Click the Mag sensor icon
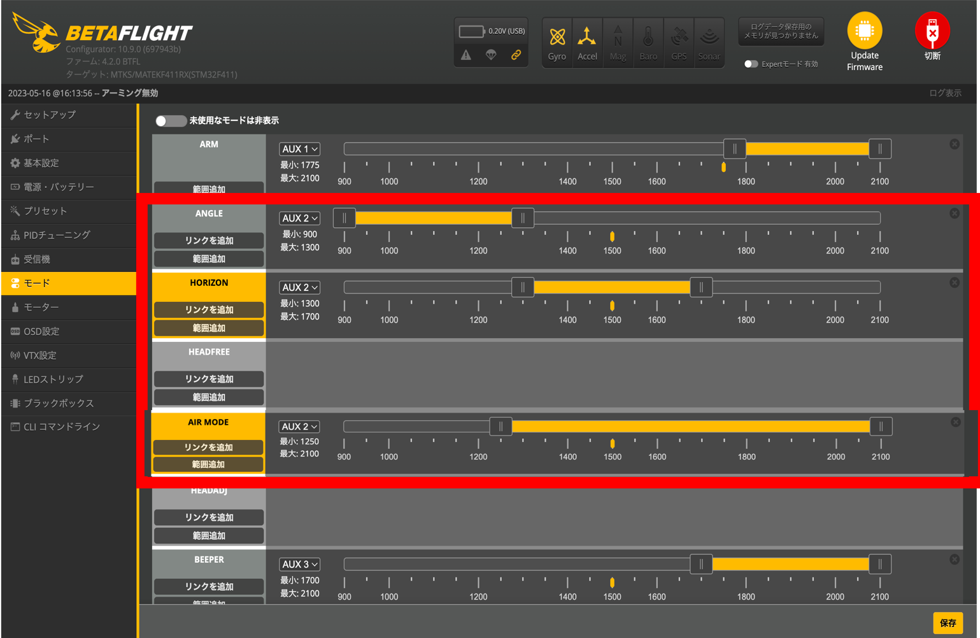The height and width of the screenshot is (638, 980). (618, 43)
